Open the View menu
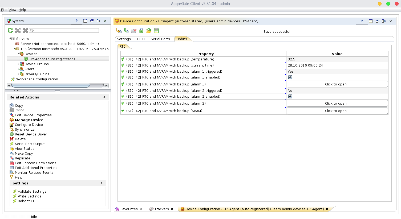 point(12,10)
